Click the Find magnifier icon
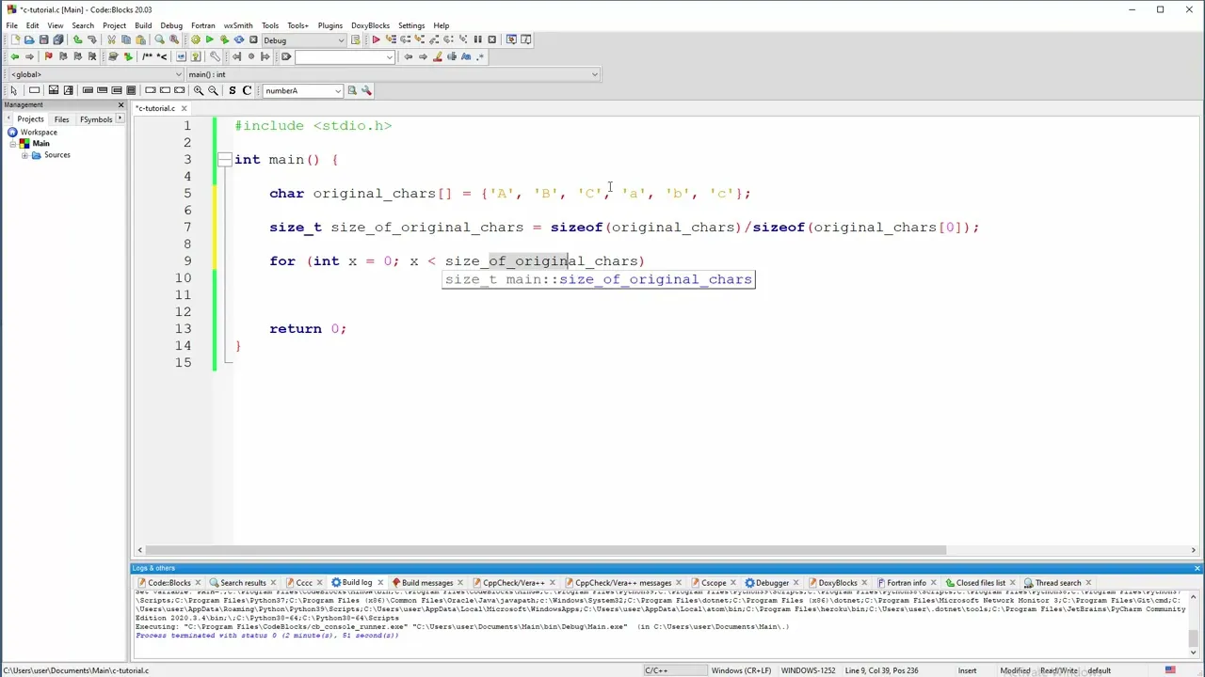Screen dimensions: 1205x677 pos(159,39)
